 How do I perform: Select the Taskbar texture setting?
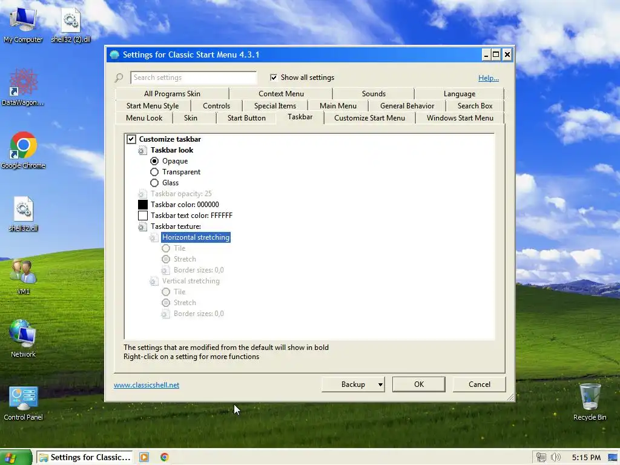(176, 226)
